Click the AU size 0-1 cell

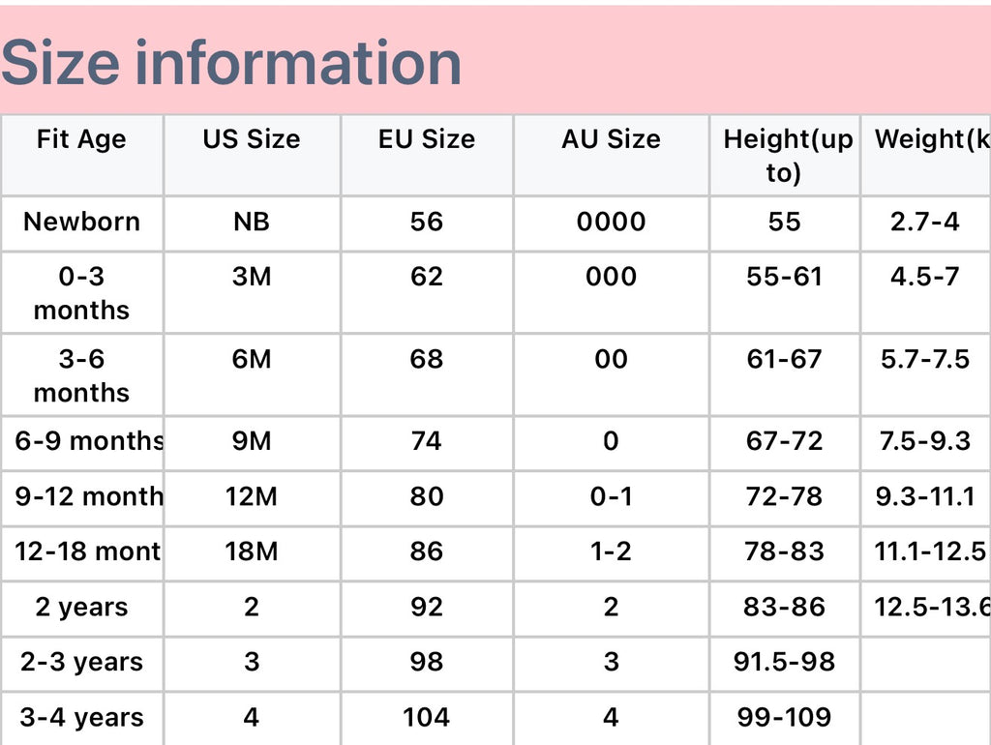tap(612, 496)
